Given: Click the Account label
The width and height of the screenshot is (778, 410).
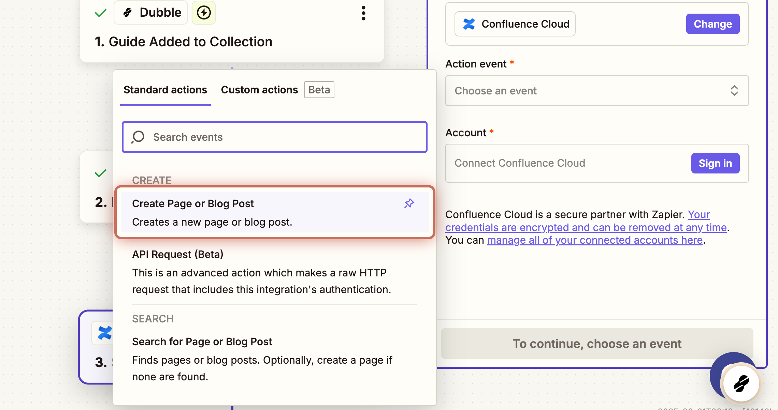Looking at the screenshot, I should pos(466,133).
